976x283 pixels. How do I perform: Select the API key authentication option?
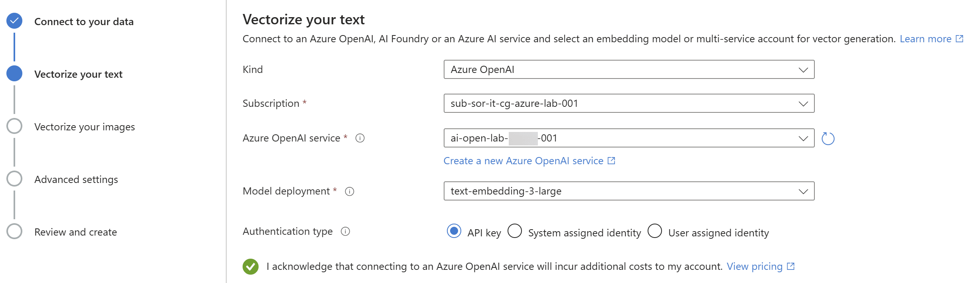454,231
